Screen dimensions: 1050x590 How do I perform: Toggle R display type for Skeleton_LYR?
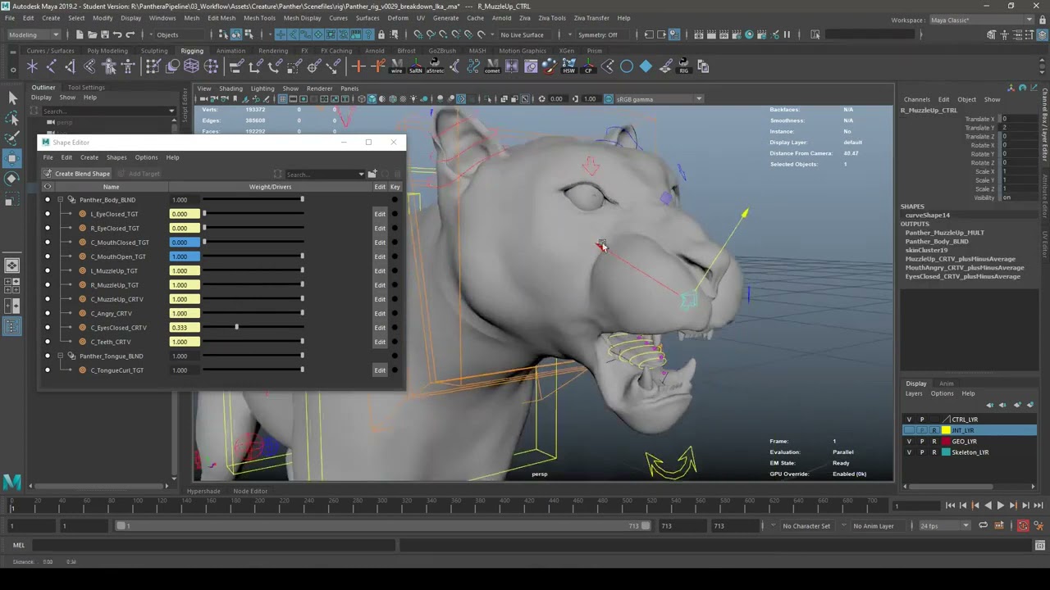pos(934,452)
